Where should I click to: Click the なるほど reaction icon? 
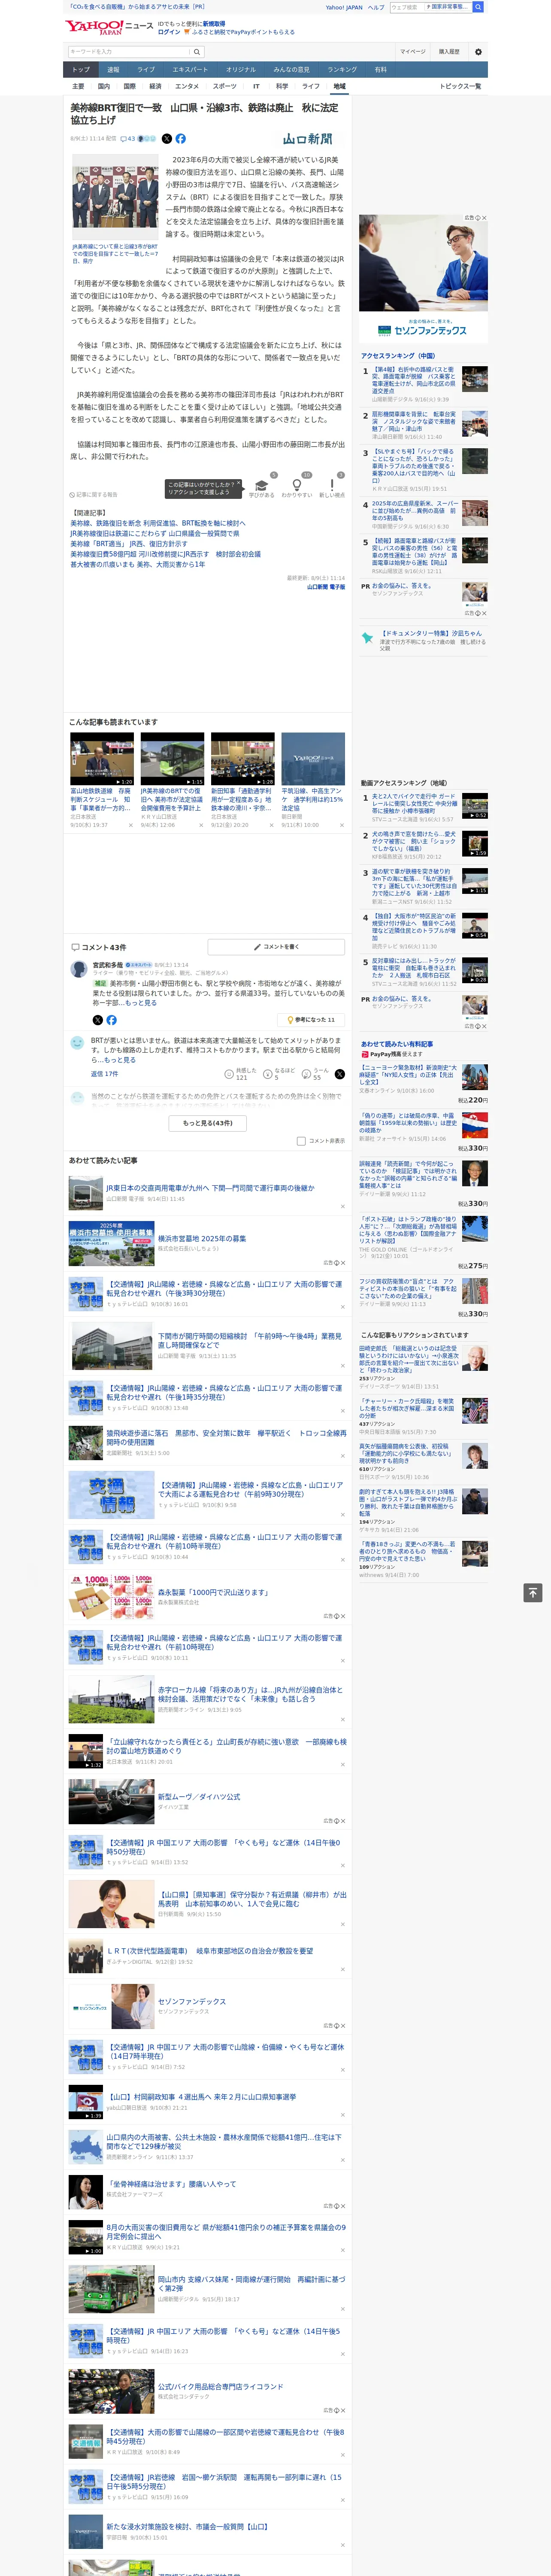[268, 1074]
